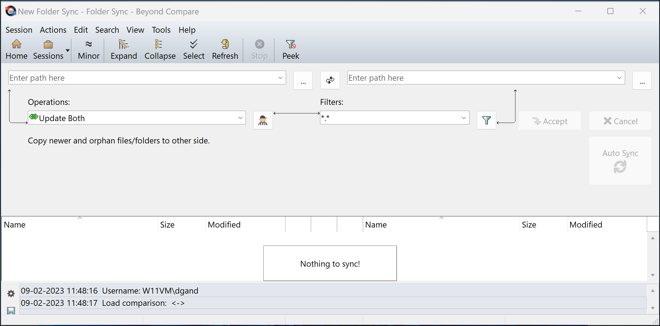Browse for the right folder
The image size is (660, 326).
tap(642, 80)
